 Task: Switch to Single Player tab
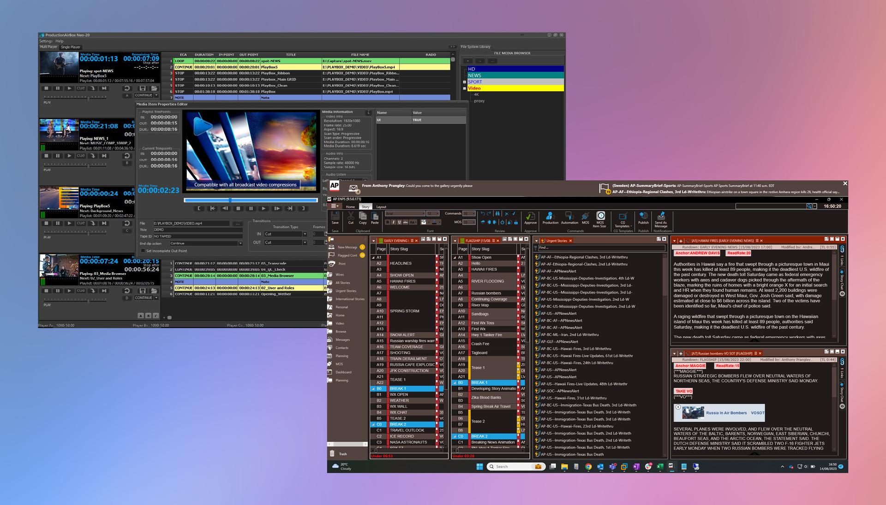pyautogui.click(x=71, y=47)
